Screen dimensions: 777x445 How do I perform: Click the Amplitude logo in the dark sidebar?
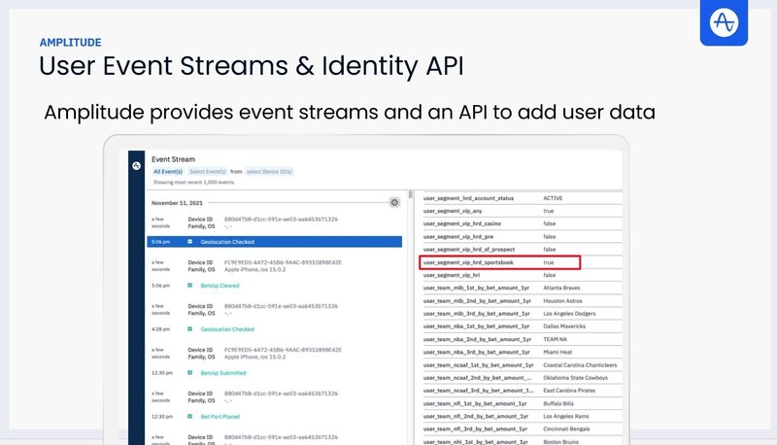point(136,166)
